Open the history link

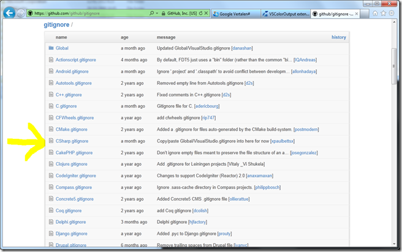[339, 37]
